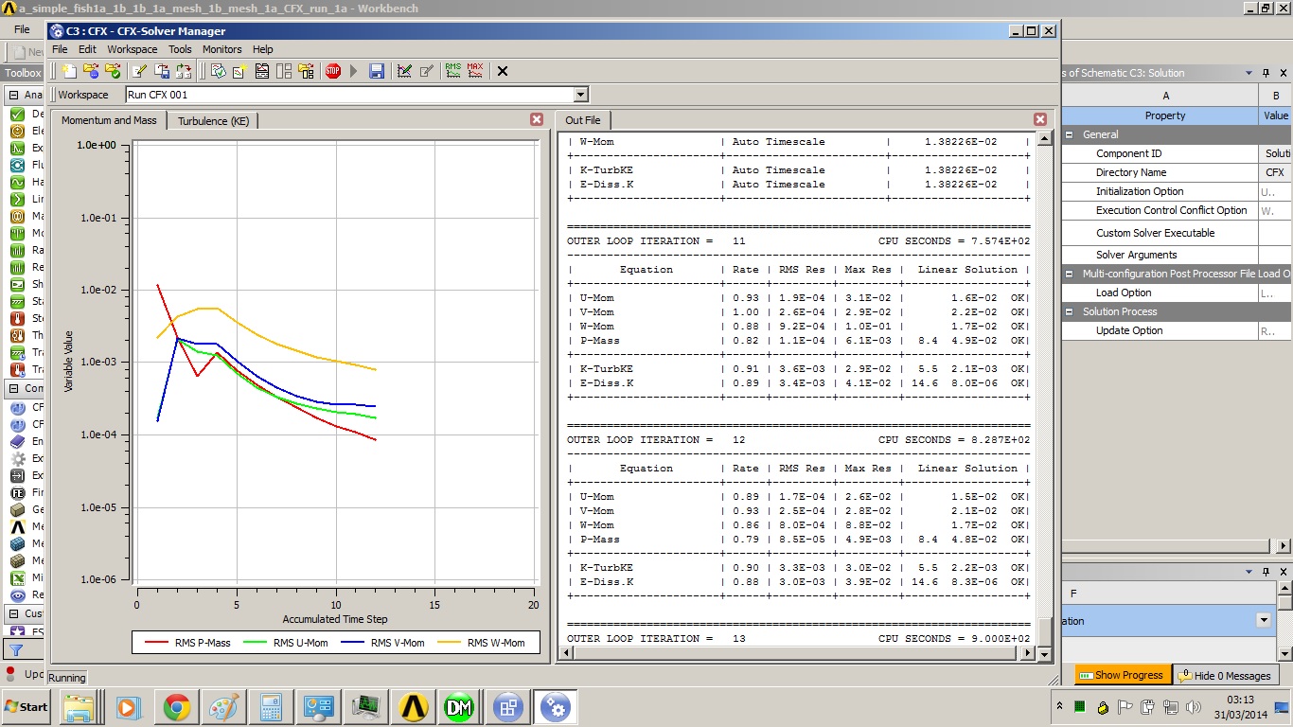The image size is (1293, 727).
Task: Collapse the Analysis Systems toolbox group
Action: pos(13,95)
